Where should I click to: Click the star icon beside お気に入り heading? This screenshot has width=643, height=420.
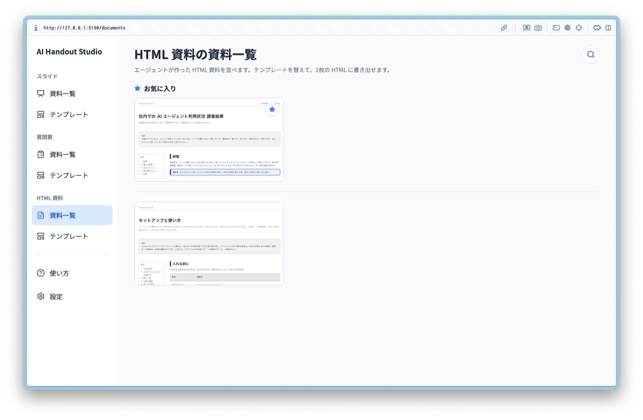click(x=137, y=88)
